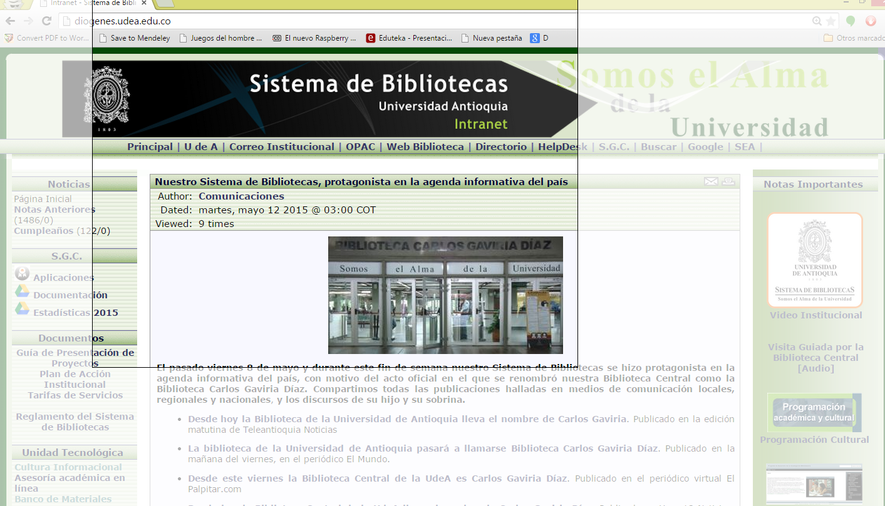The image size is (885, 506).
Task: Open HelpDesk in the navigation menu
Action: click(x=562, y=147)
